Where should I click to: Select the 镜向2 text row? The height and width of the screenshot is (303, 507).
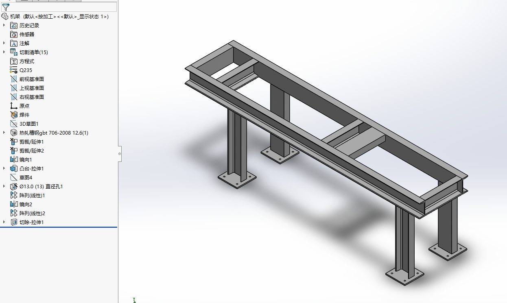26,204
